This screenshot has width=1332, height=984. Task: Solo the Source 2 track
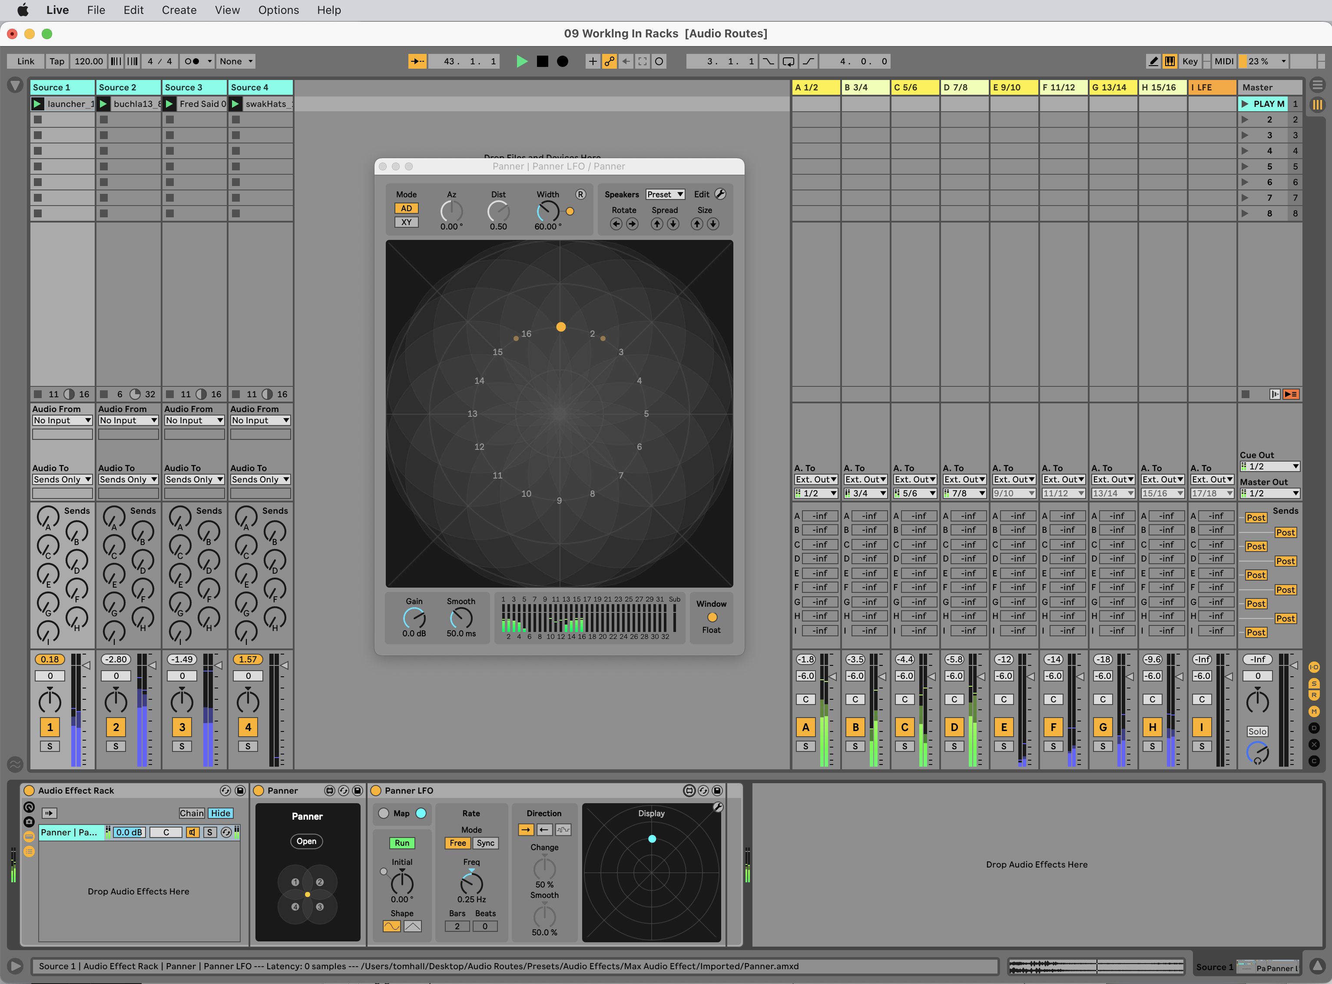pos(116,746)
